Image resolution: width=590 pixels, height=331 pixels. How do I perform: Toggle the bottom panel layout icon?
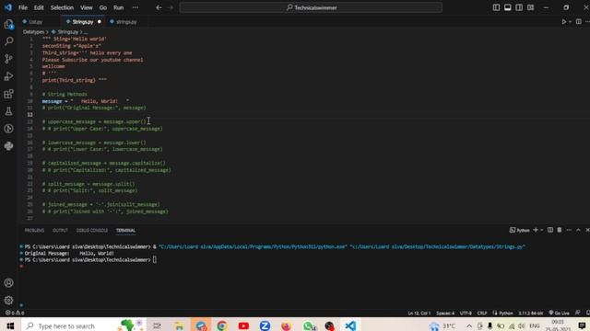(508, 7)
